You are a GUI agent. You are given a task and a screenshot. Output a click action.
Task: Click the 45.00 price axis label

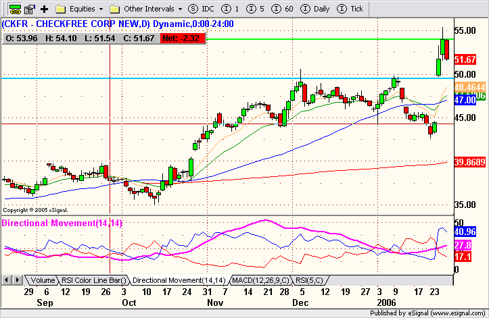(465, 117)
